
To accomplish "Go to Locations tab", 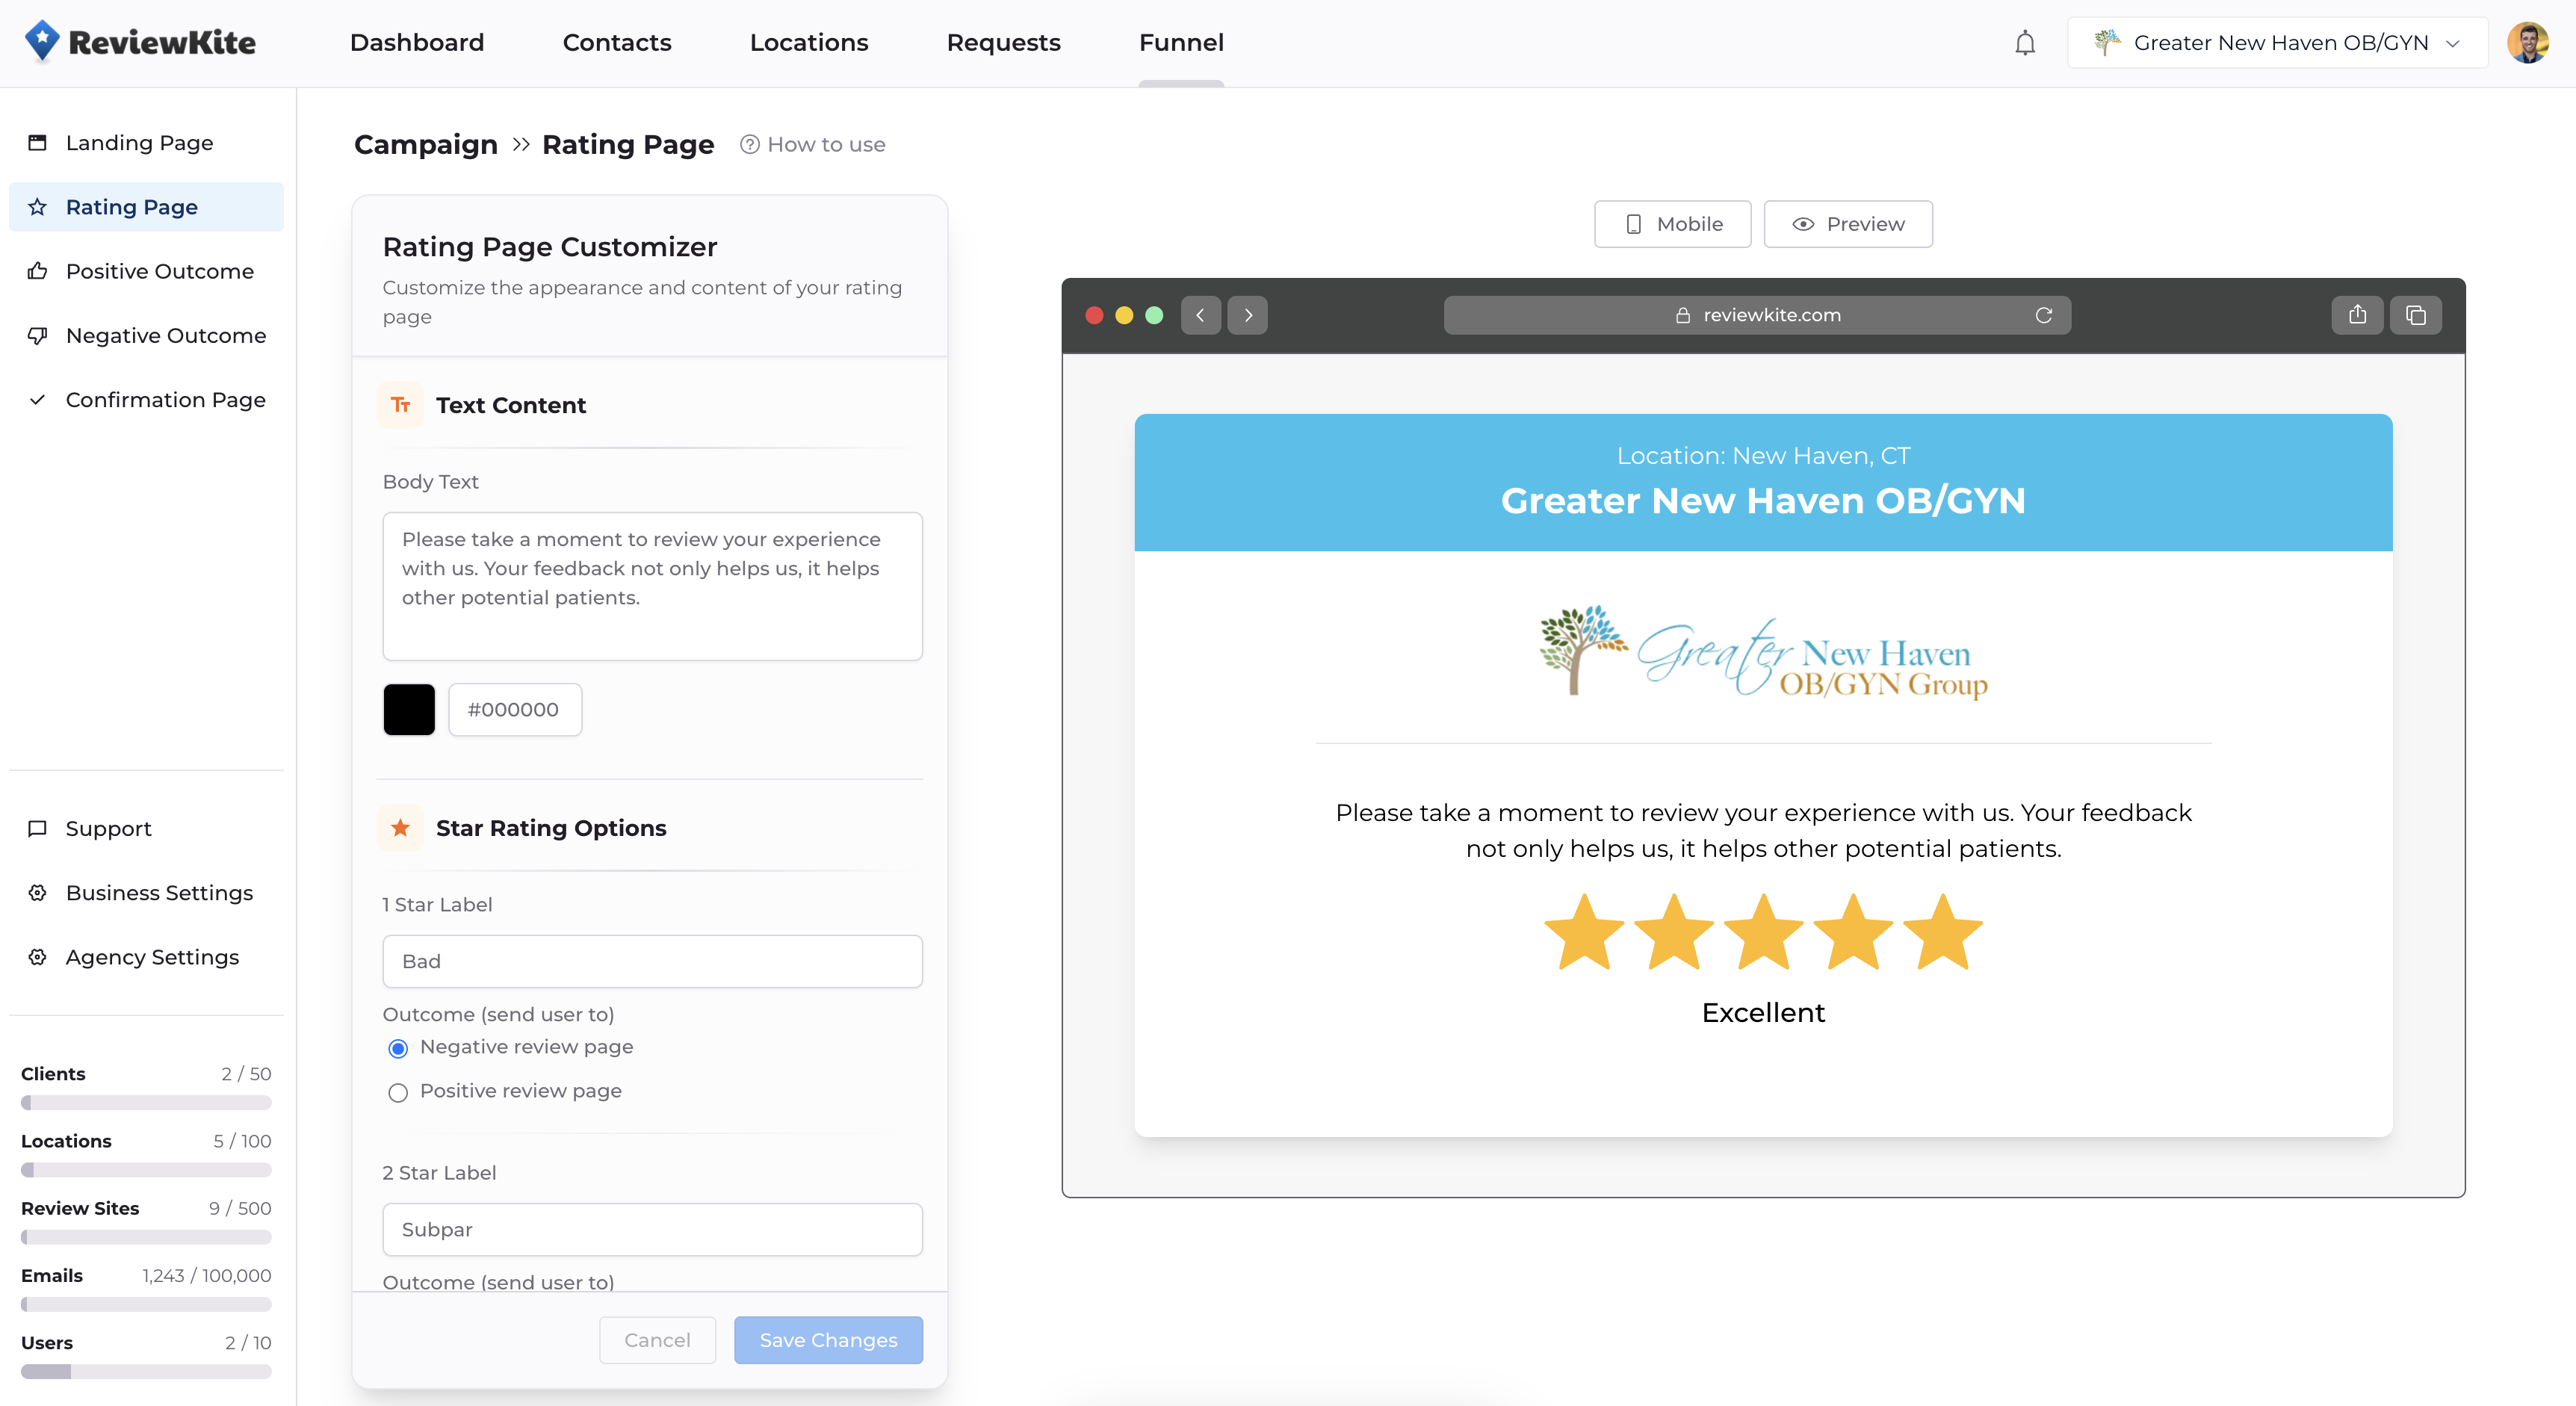I will pyautogui.click(x=808, y=43).
